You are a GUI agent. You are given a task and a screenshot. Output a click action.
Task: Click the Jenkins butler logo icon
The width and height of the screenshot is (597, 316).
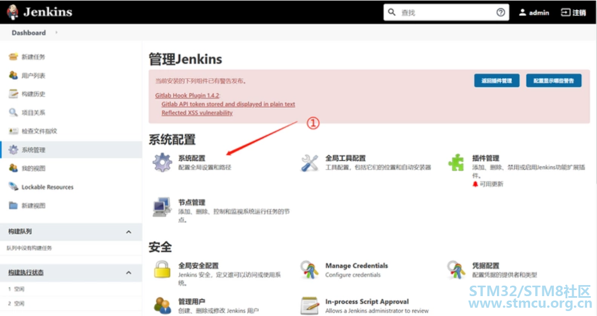(x=13, y=12)
